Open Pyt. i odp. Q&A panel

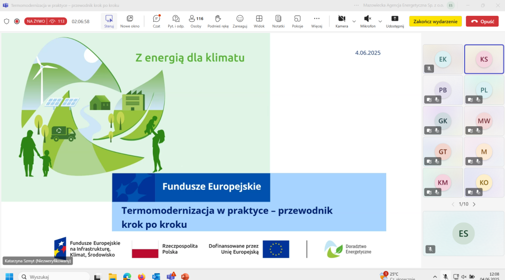(176, 19)
